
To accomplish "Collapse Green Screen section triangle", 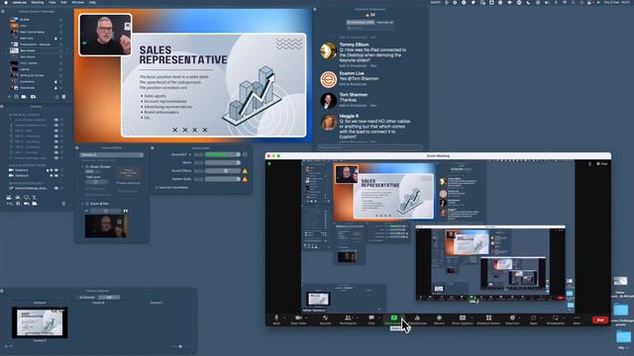I will (x=82, y=167).
